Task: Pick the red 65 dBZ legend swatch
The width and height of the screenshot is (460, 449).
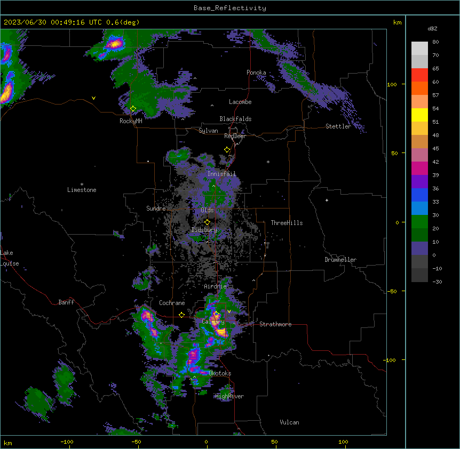Action: (419, 75)
